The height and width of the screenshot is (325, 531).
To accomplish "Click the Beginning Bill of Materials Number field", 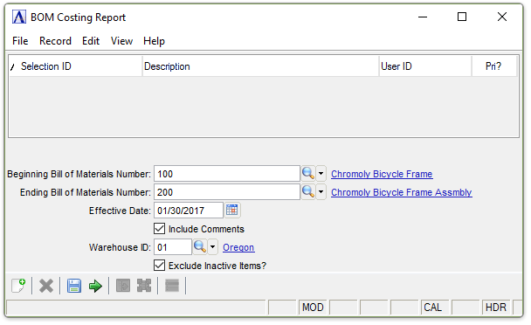I will [227, 174].
